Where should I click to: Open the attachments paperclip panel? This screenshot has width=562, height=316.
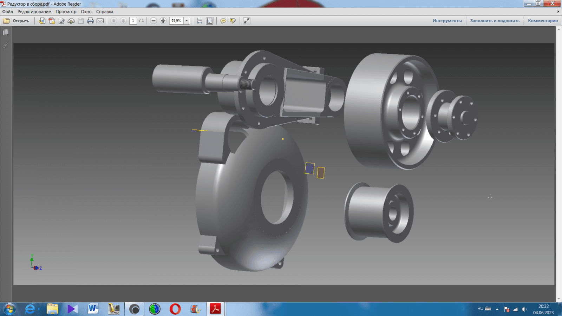[x=6, y=45]
